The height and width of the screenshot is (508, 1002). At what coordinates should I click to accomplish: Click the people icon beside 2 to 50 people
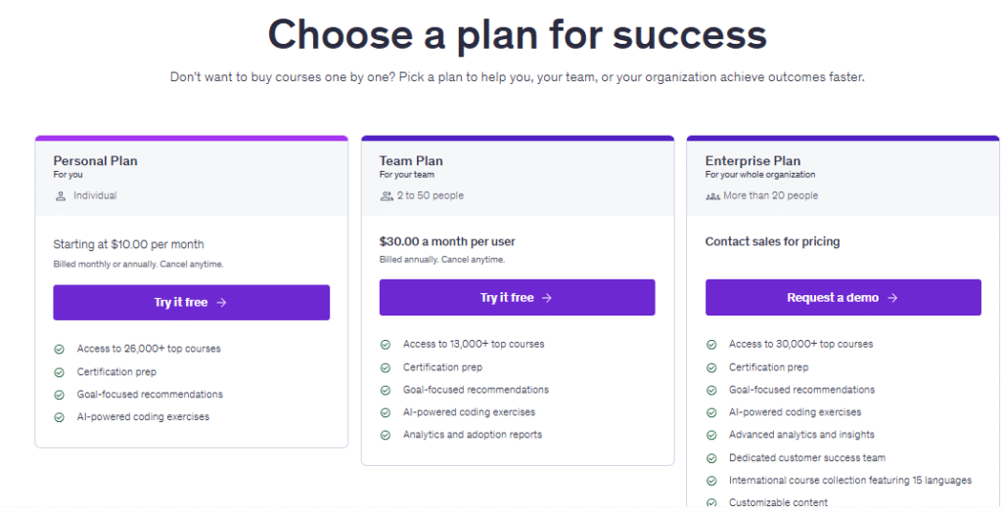click(x=386, y=195)
